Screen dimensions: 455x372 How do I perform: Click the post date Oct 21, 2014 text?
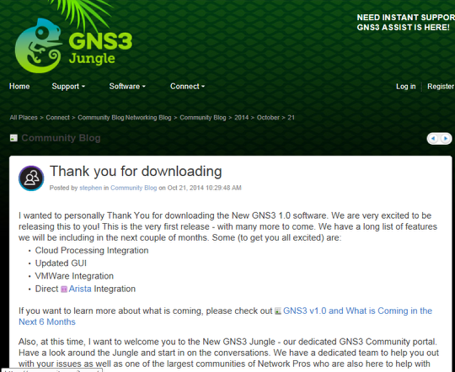coord(204,188)
